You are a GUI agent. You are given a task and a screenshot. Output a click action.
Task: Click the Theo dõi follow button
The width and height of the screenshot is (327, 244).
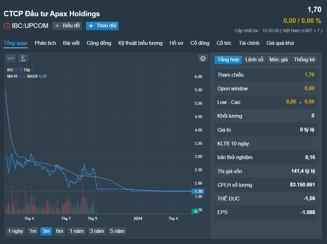[x=102, y=26]
